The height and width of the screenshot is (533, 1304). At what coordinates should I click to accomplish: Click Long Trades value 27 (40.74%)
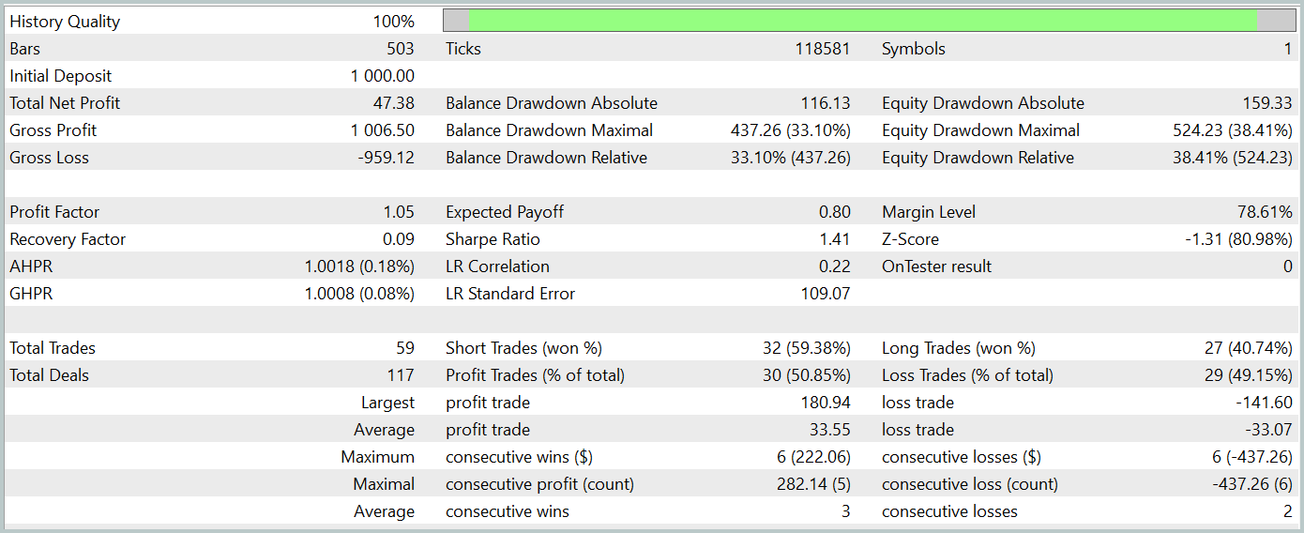pos(1249,348)
